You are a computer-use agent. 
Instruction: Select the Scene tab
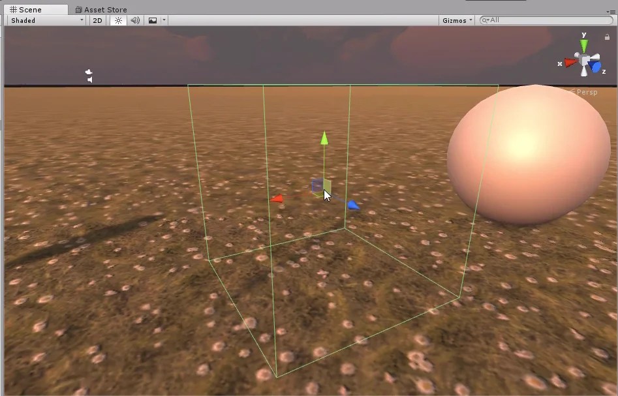tap(29, 9)
